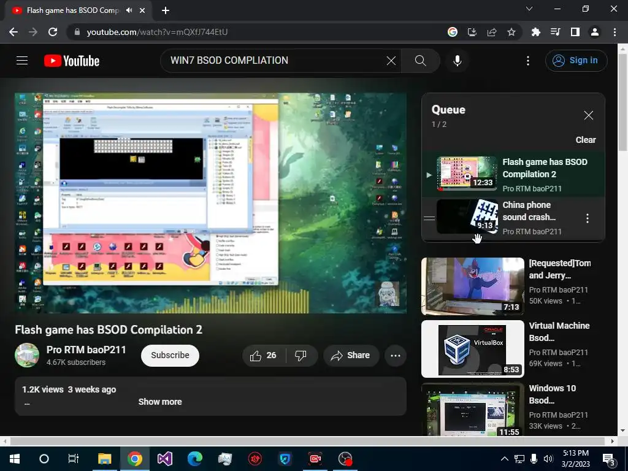
Task: Click the Sign in button
Action: pos(576,61)
